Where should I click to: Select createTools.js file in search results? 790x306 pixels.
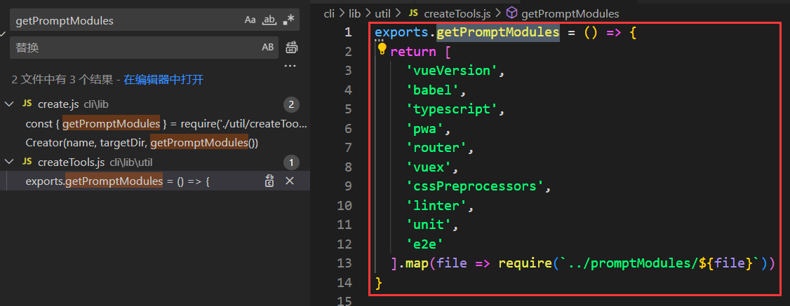[71, 162]
